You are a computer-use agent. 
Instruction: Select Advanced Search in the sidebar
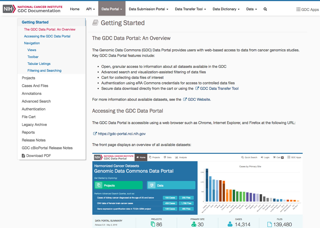(x=36, y=101)
